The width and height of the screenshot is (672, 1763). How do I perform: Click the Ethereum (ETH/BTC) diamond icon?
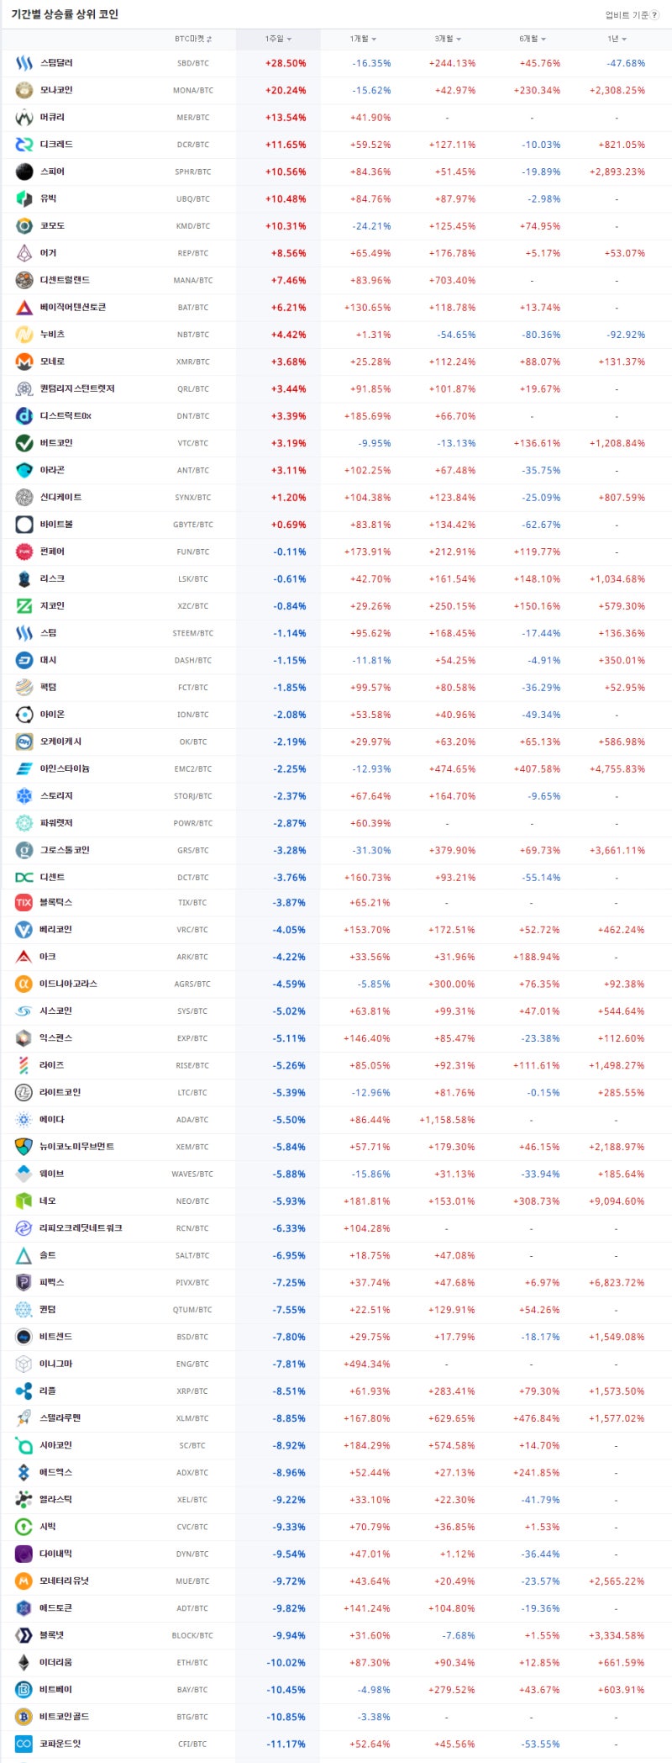coord(24,1662)
